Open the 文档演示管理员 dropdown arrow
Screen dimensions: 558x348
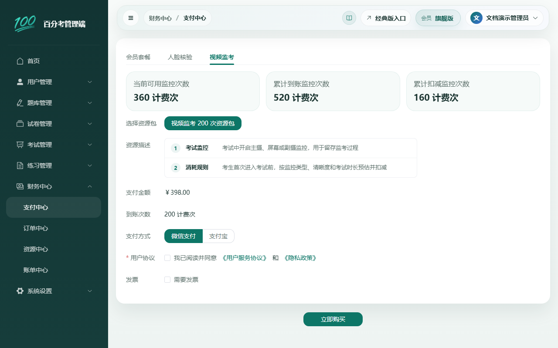click(535, 18)
